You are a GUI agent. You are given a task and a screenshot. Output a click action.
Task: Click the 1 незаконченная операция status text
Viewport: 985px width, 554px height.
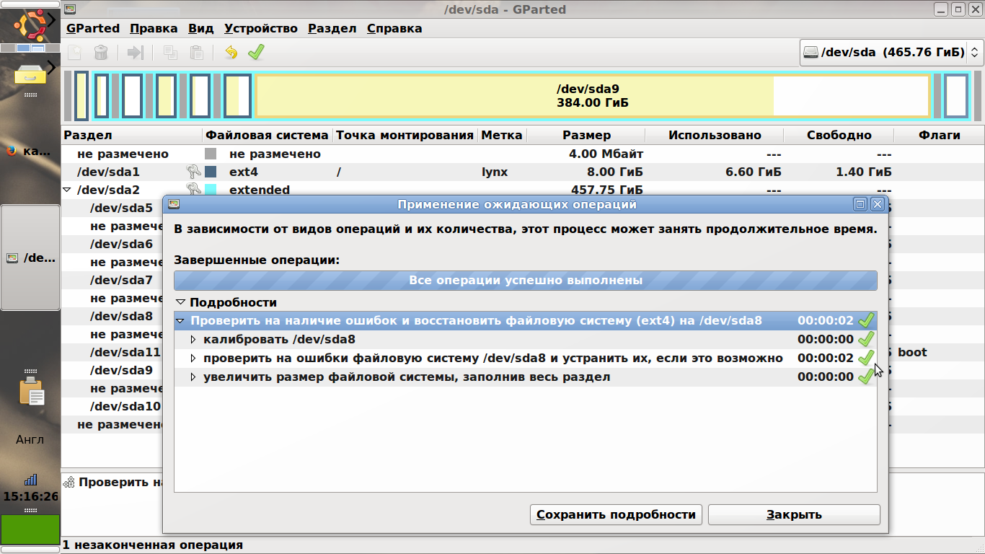(153, 545)
